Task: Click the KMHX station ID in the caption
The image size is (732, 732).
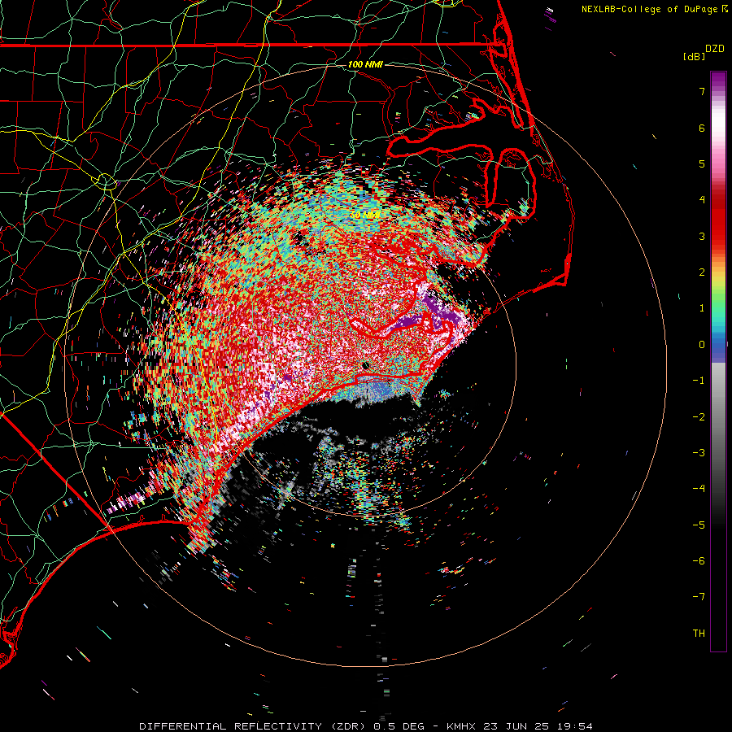Action: click(462, 726)
